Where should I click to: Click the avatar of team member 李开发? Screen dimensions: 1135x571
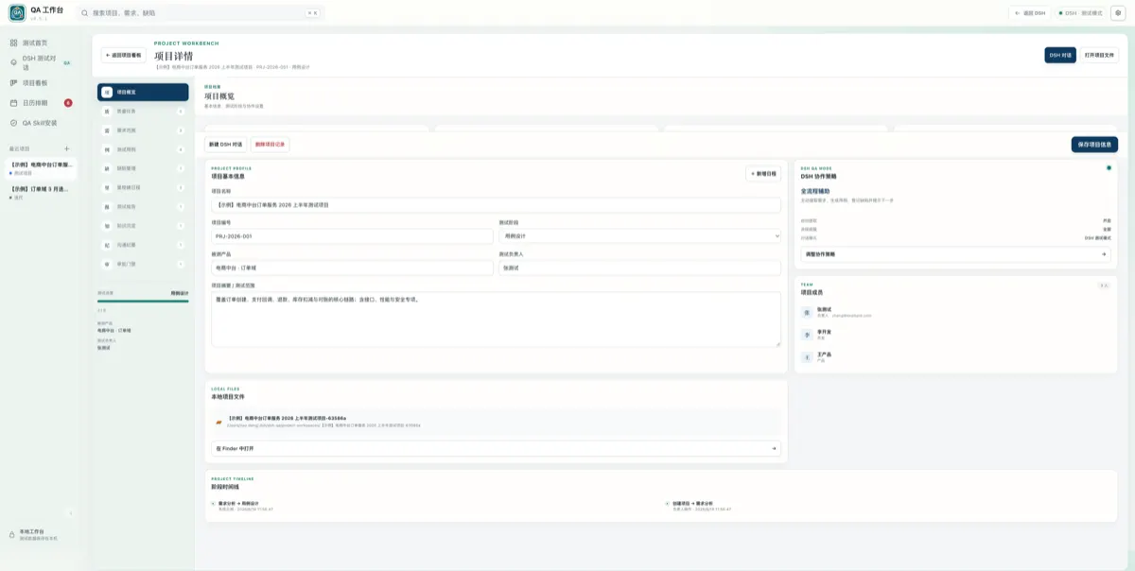(x=807, y=335)
